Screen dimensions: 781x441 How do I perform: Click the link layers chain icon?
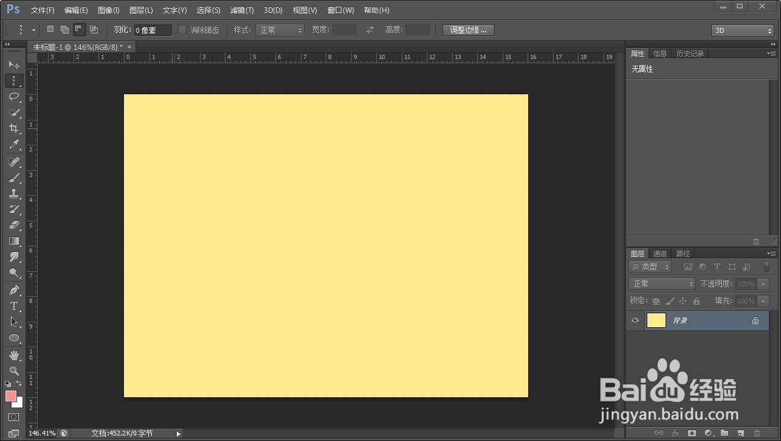pos(659,433)
